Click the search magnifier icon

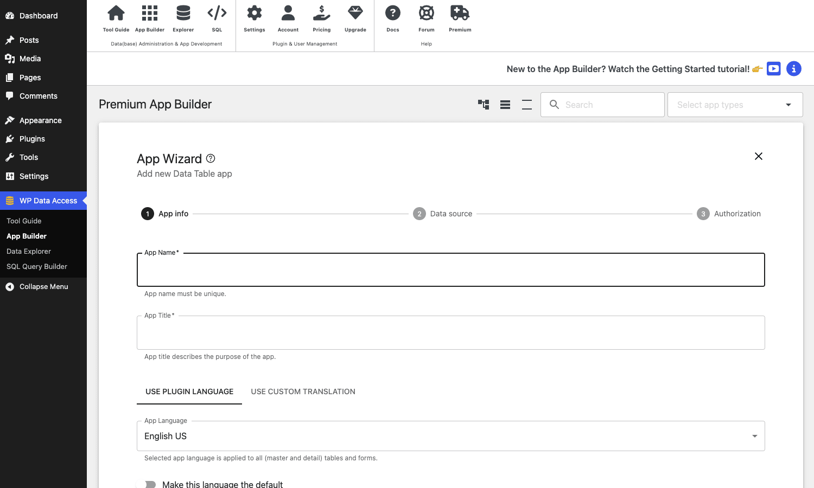click(x=554, y=104)
